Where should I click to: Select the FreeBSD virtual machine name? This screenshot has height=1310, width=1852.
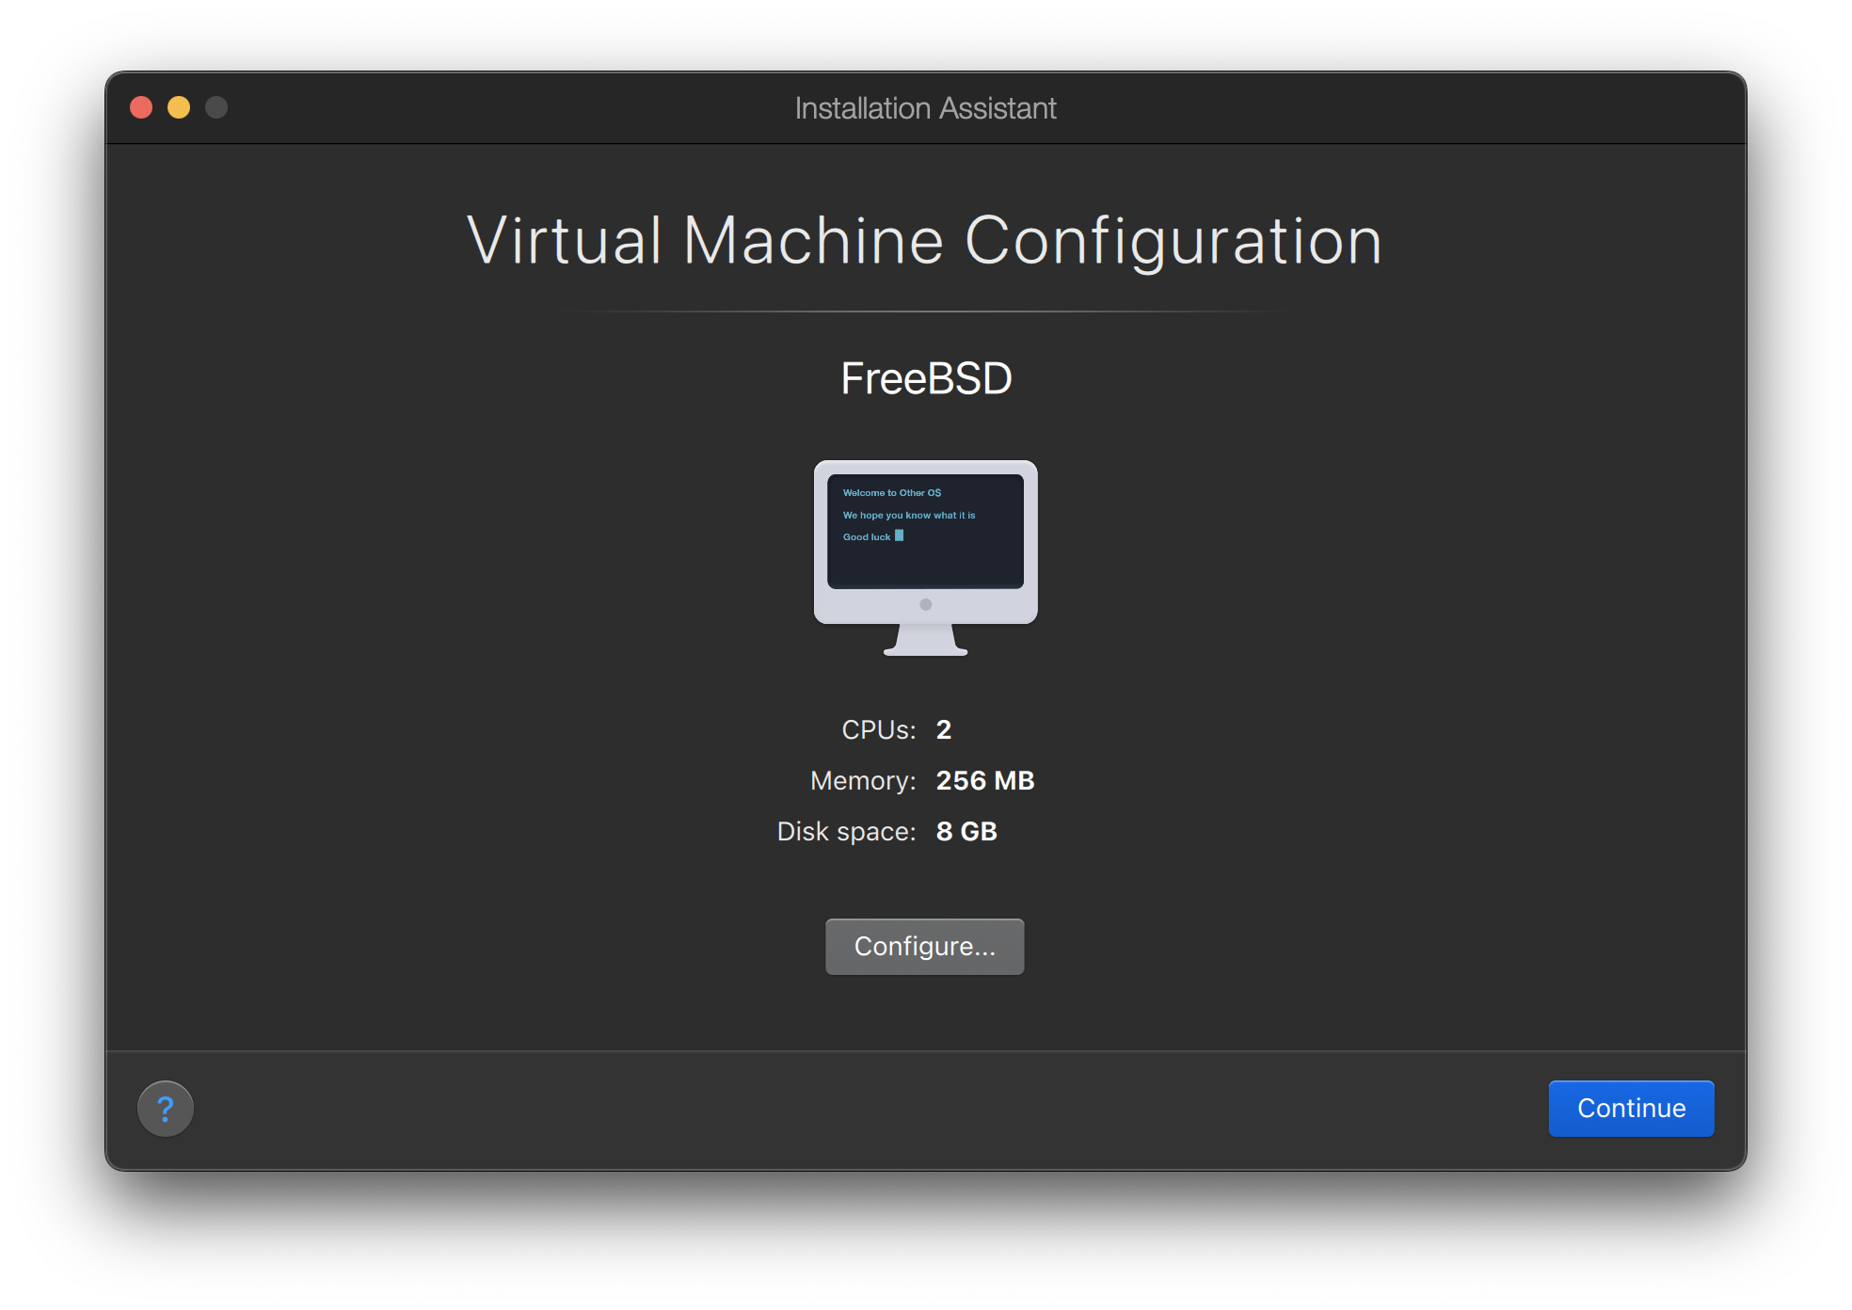tap(925, 378)
